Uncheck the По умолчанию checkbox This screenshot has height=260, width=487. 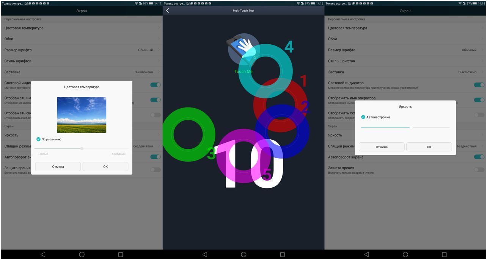38,139
